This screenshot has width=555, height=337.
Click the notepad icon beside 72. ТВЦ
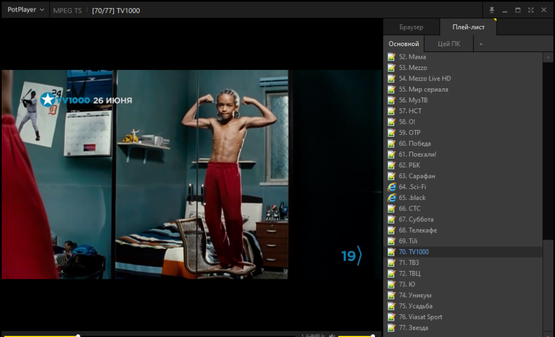(391, 273)
